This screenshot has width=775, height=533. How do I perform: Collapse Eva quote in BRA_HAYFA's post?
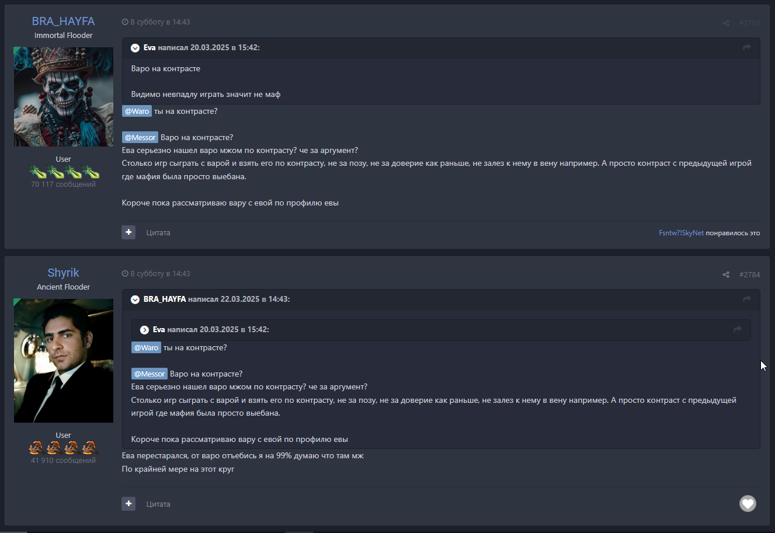(135, 48)
